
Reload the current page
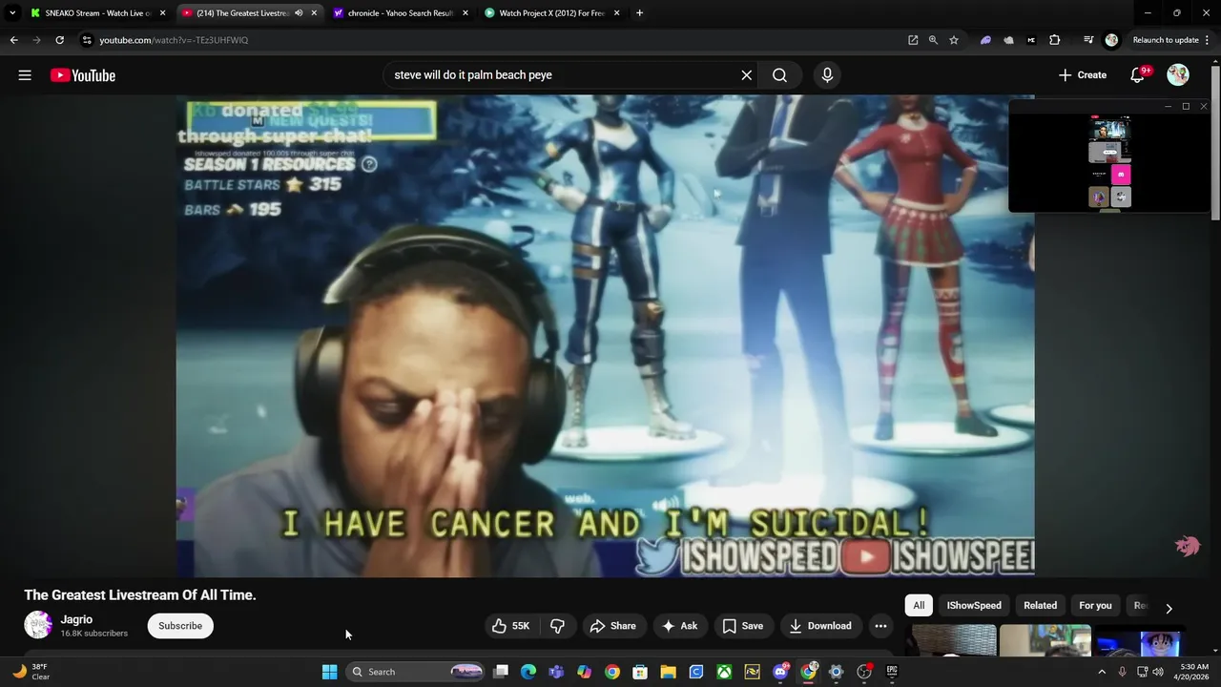pos(59,40)
